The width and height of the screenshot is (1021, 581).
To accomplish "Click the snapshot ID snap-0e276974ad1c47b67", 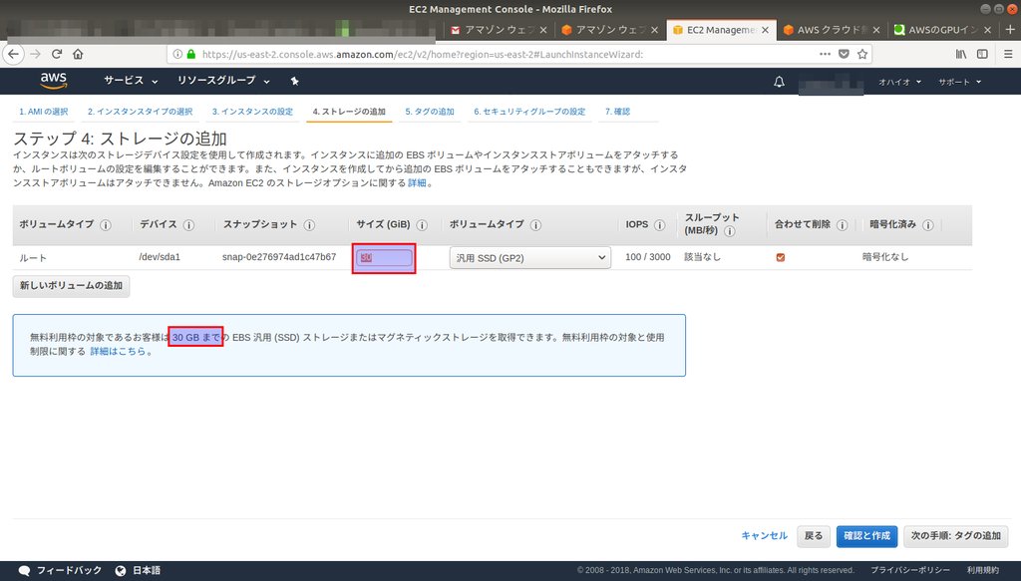I will [x=279, y=257].
